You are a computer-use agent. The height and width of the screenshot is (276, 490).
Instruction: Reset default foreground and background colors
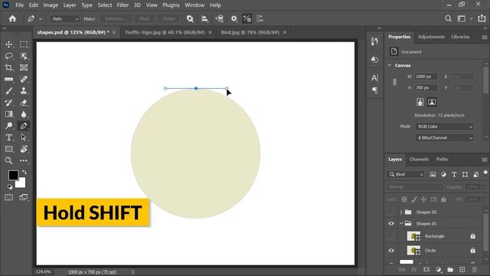pyautogui.click(x=10, y=187)
